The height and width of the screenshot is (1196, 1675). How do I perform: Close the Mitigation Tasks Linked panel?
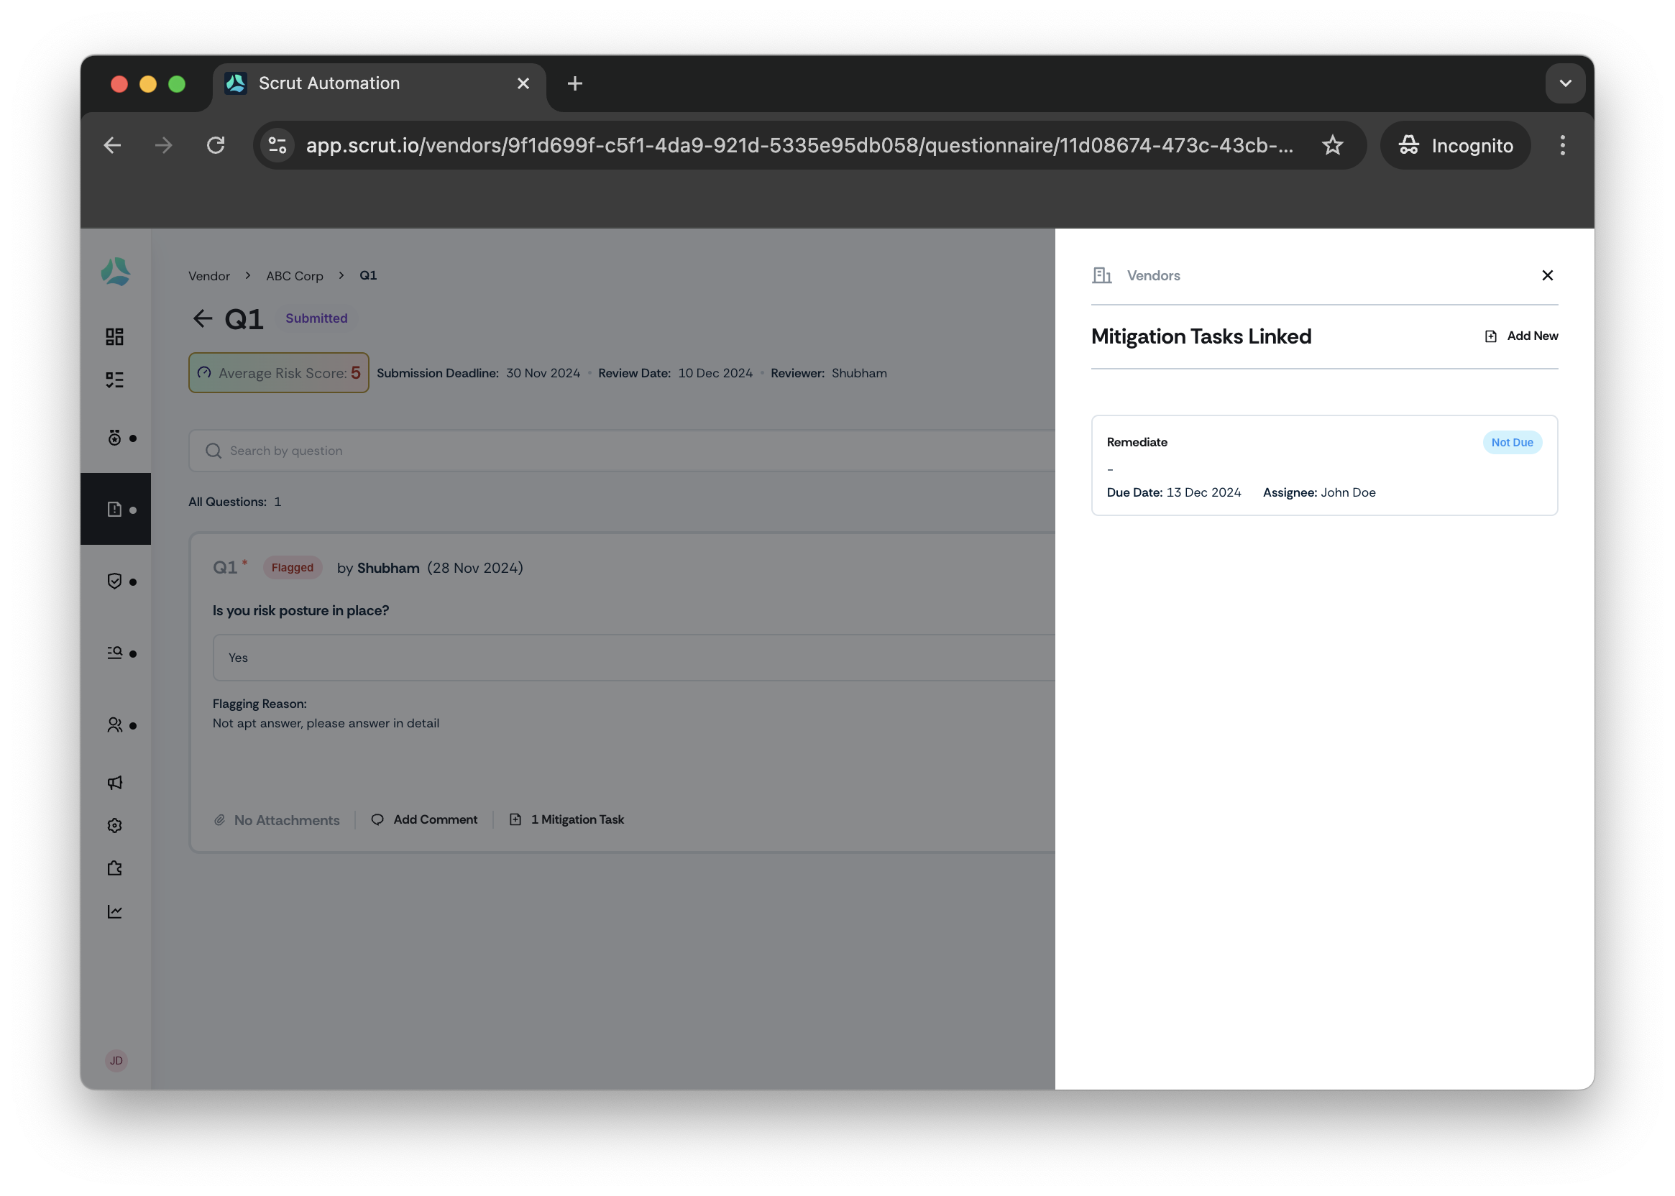(1547, 275)
